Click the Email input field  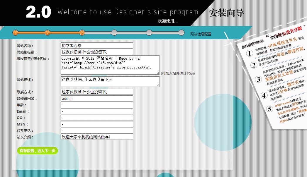[x=97, y=111]
